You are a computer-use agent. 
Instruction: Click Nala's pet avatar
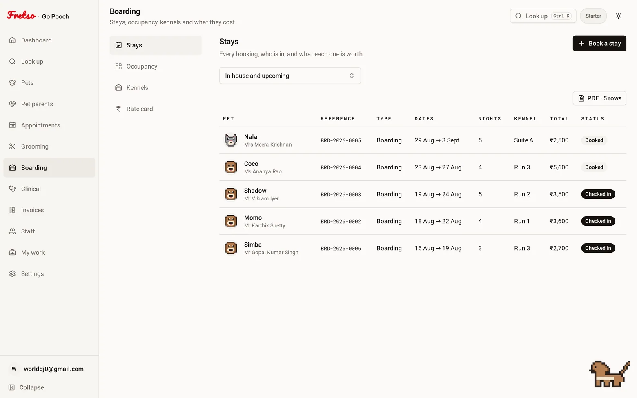231,140
